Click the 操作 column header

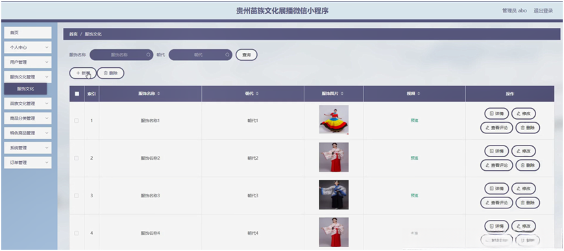[x=509, y=94]
